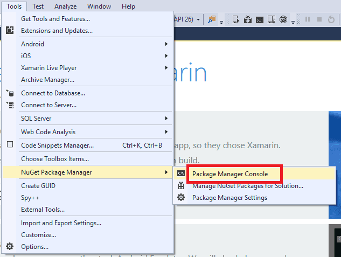This screenshot has width=341, height=257.
Task: Expand the Xamarin Live Player submenu
Action: pos(167,68)
